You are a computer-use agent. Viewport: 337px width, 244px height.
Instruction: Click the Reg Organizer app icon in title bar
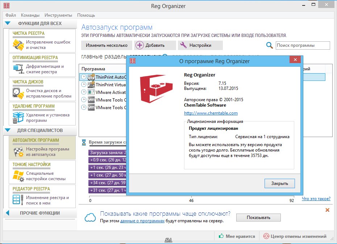pos(7,5)
